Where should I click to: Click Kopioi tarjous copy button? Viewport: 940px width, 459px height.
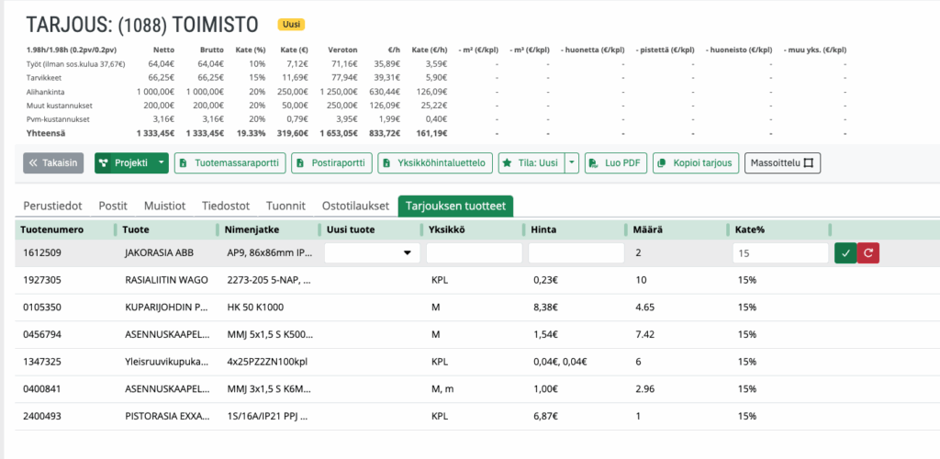point(695,163)
